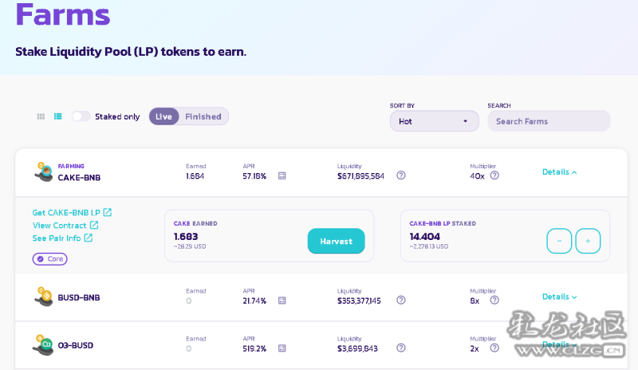Click the external link icon beside See Pair Info

89,238
